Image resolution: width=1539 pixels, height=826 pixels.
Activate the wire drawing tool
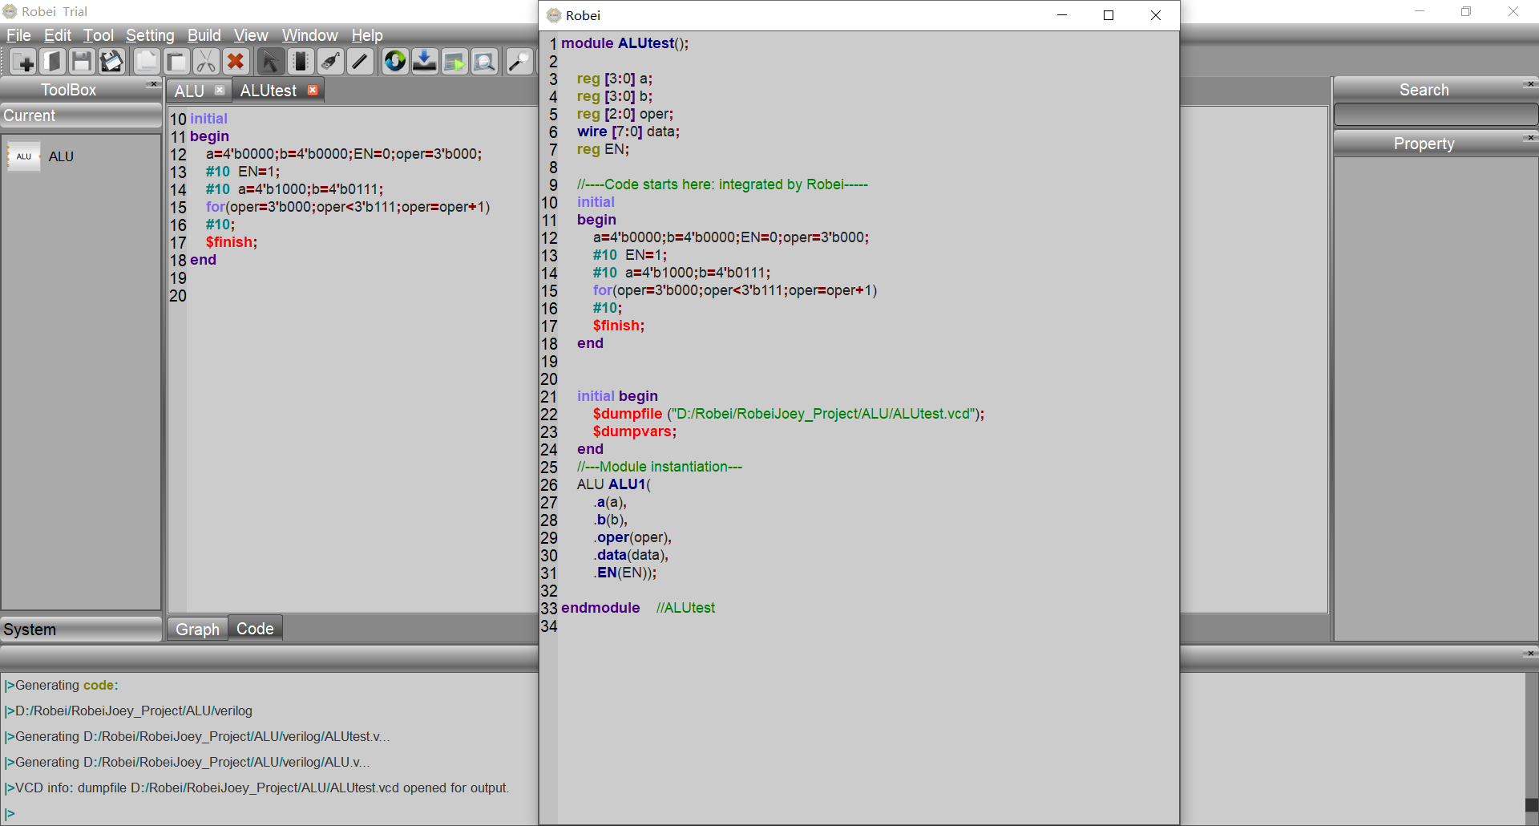[x=360, y=61]
